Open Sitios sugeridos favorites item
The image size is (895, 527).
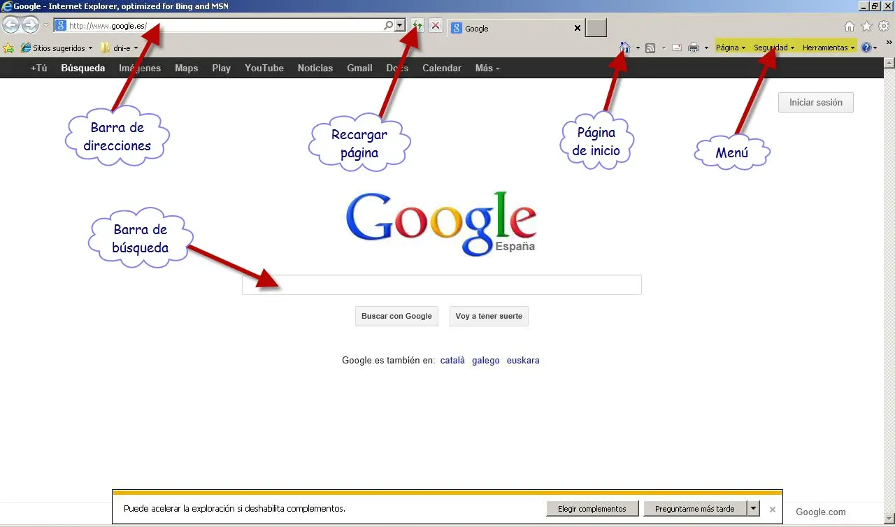57,48
